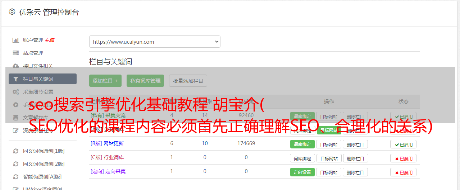Toggle 已启用 status for 采集交流
Viewport: 460px width, 190px height.
point(404,117)
